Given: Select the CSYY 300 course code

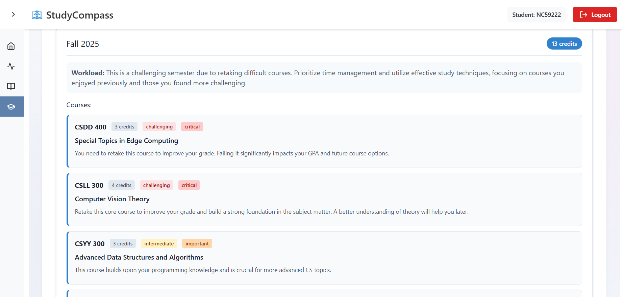Looking at the screenshot, I should point(90,244).
